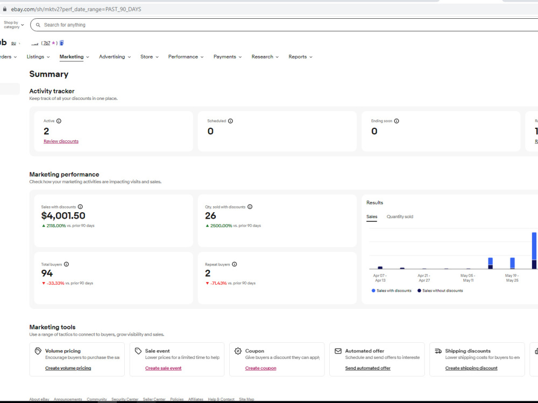The image size is (538, 403).
Task: Show info tooltip for Repeat buyers
Action: (235, 264)
